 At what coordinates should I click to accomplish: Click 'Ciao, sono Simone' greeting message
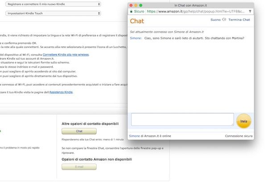[194, 38]
